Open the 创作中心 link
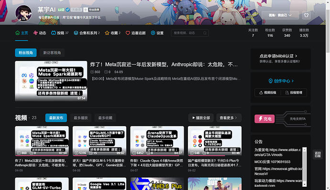Viewport: 330px width, 190px height. (281, 81)
